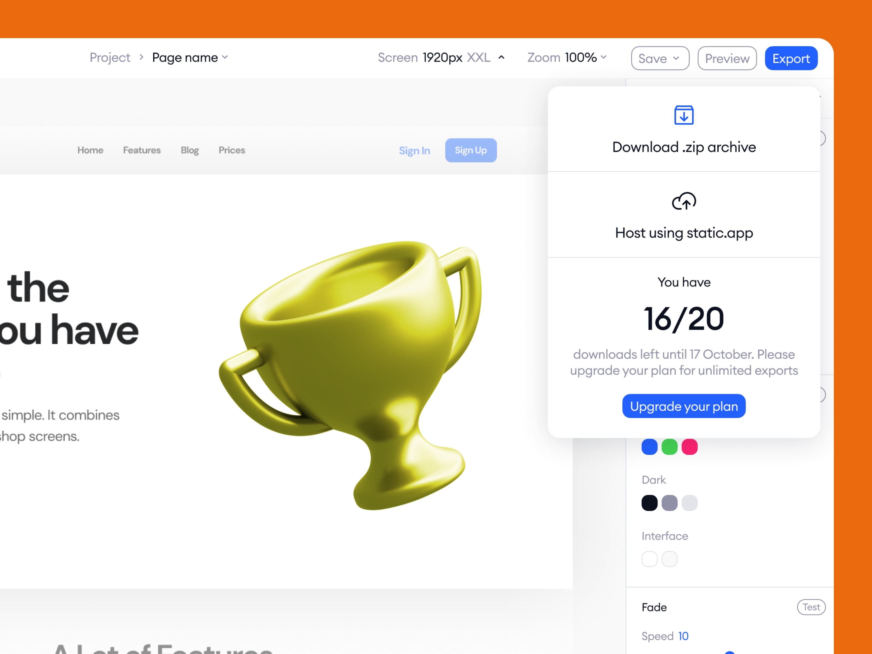Click the Speed value 10
Viewport: 872px width, 654px height.
click(683, 636)
